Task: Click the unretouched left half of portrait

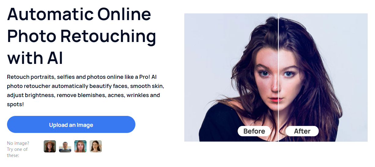Action: 231,77
